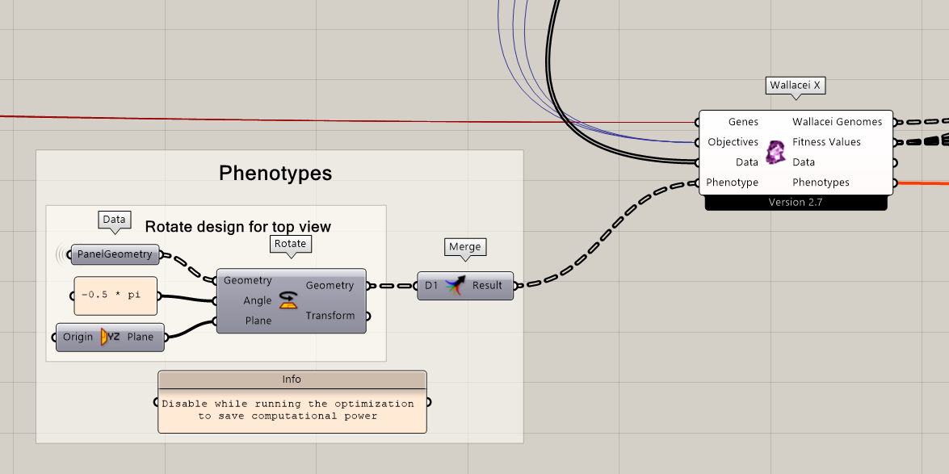Click the Genes input port on Wallacei X
The width and height of the screenshot is (949, 474).
click(696, 122)
